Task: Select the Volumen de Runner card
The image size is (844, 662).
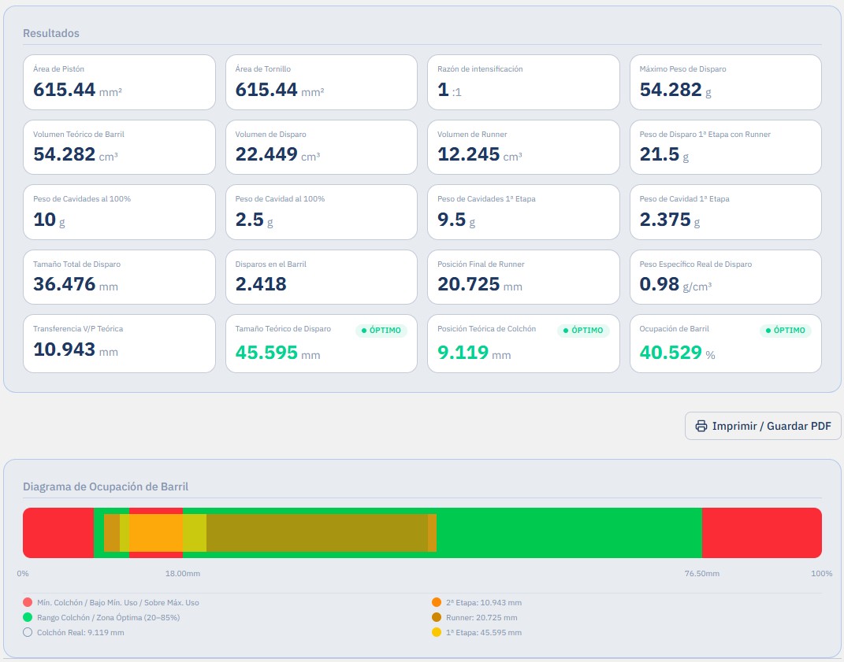Action: point(523,147)
